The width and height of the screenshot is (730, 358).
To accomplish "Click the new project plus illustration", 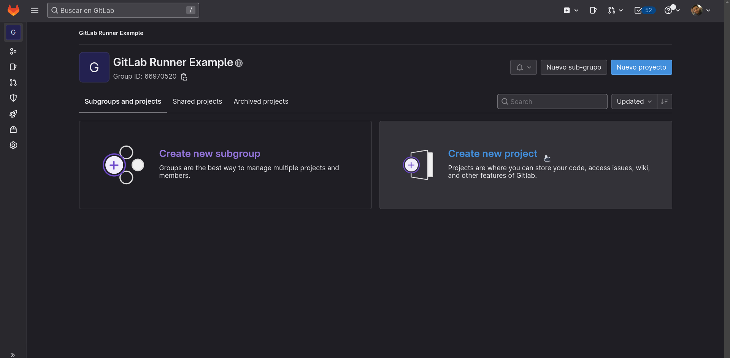I will pos(418,165).
